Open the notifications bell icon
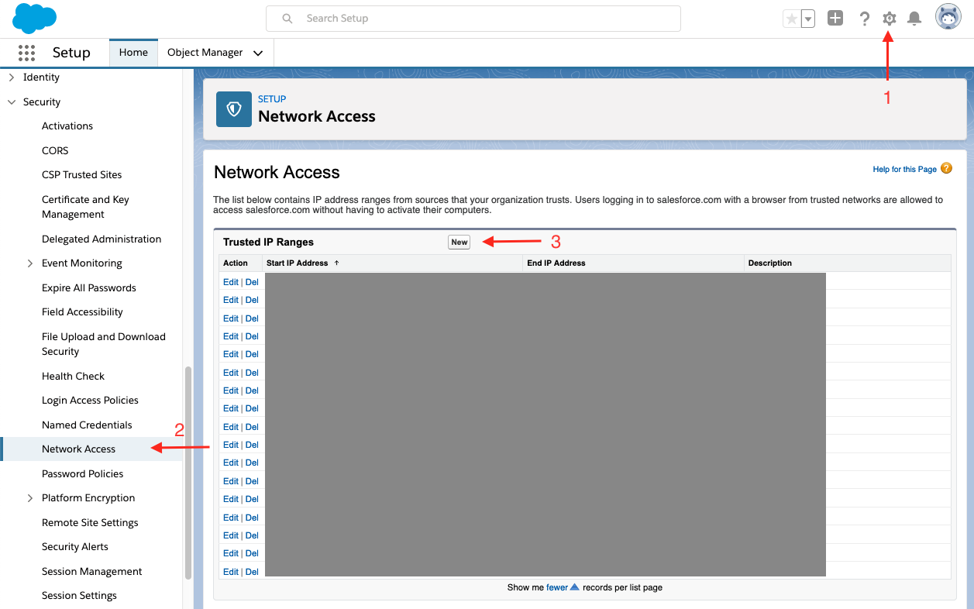The width and height of the screenshot is (974, 609). [x=914, y=19]
